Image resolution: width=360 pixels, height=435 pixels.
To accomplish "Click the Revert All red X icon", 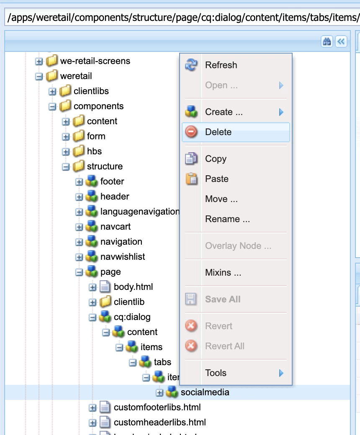I will click(191, 346).
